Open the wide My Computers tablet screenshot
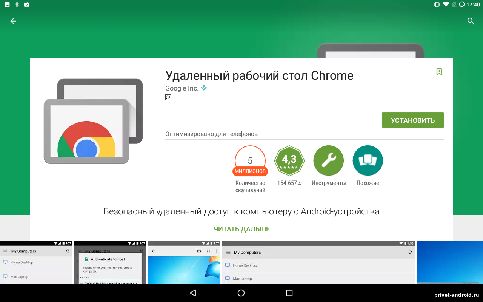This screenshot has height=302, width=483. click(318, 262)
